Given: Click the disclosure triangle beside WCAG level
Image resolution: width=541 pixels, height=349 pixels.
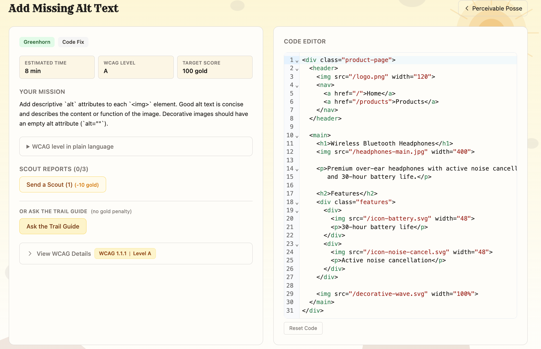Looking at the screenshot, I should (x=28, y=147).
